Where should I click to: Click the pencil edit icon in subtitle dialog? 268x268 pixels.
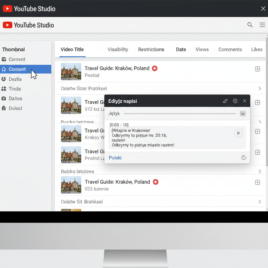coord(225,101)
